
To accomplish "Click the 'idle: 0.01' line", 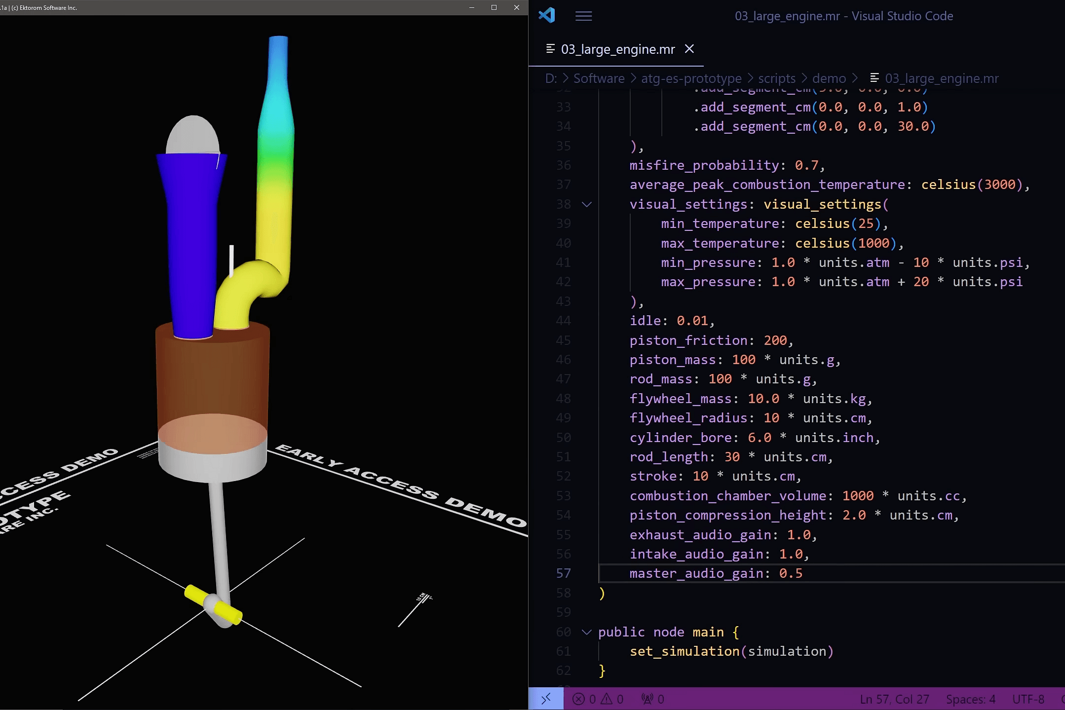I will click(x=672, y=321).
